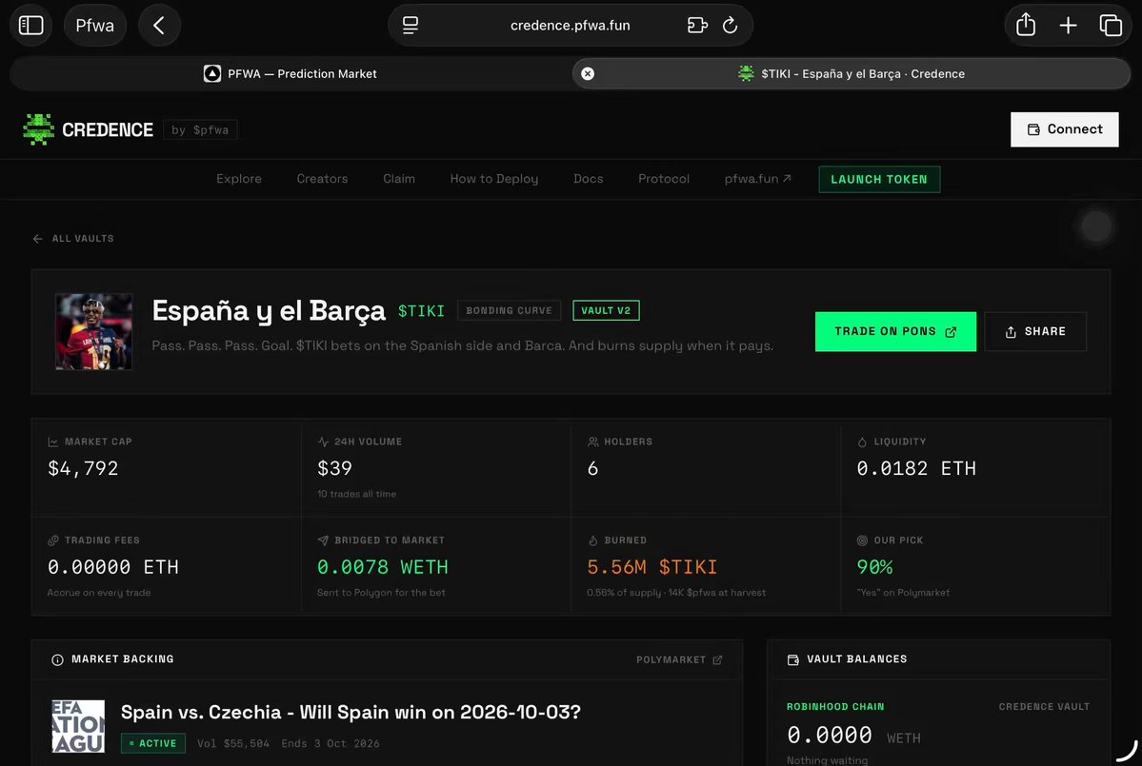
Task: Open the España y el Barça token image
Action: pyautogui.click(x=94, y=332)
